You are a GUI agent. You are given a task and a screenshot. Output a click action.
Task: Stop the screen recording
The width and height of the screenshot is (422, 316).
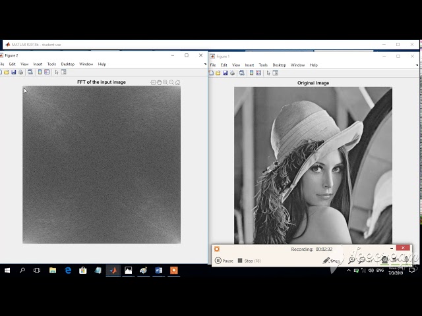point(249,261)
